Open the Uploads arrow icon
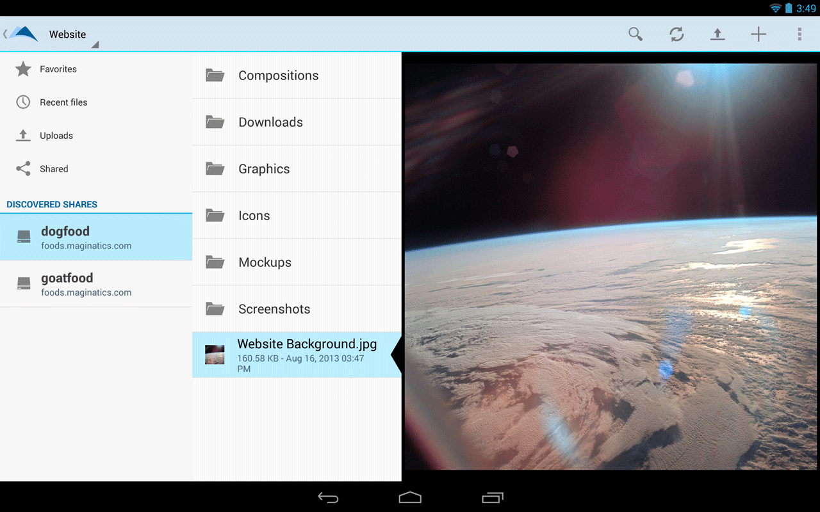The height and width of the screenshot is (512, 820). point(23,135)
